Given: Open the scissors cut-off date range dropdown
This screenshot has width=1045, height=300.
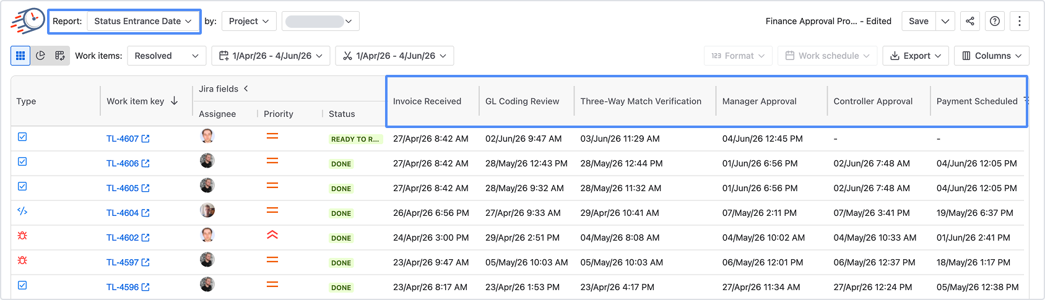Looking at the screenshot, I should 395,56.
